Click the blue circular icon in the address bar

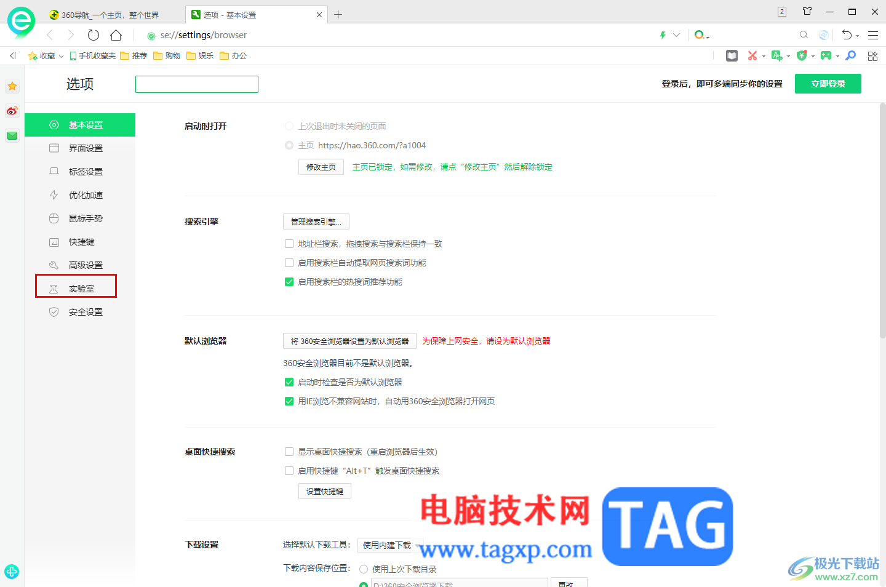pyautogui.click(x=824, y=35)
